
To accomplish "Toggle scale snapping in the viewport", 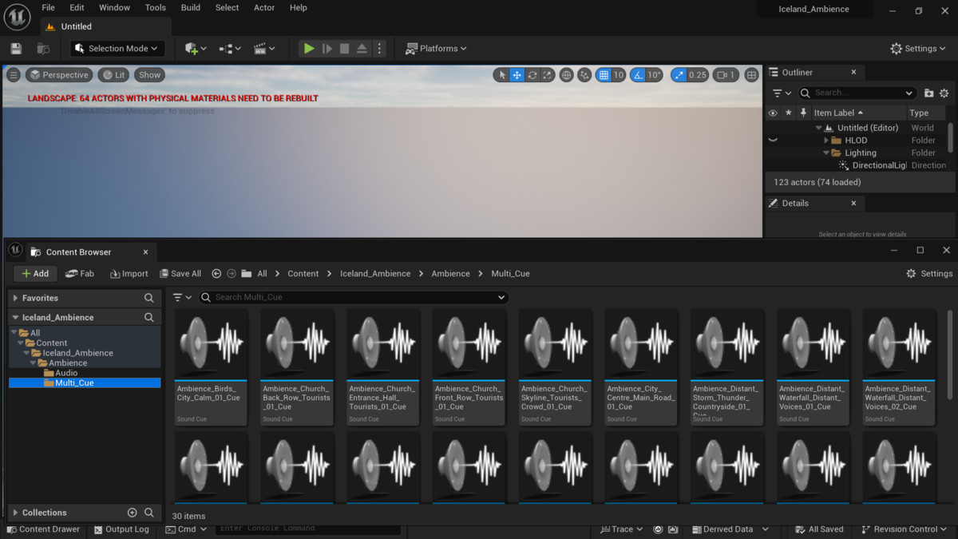I will 679,75.
